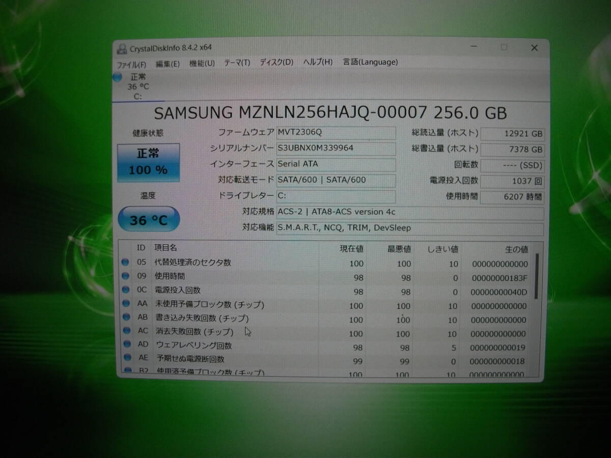Image resolution: width=611 pixels, height=458 pixels.
Task: Click the serial number field S3UBNX0M339964
Action: [x=336, y=149]
